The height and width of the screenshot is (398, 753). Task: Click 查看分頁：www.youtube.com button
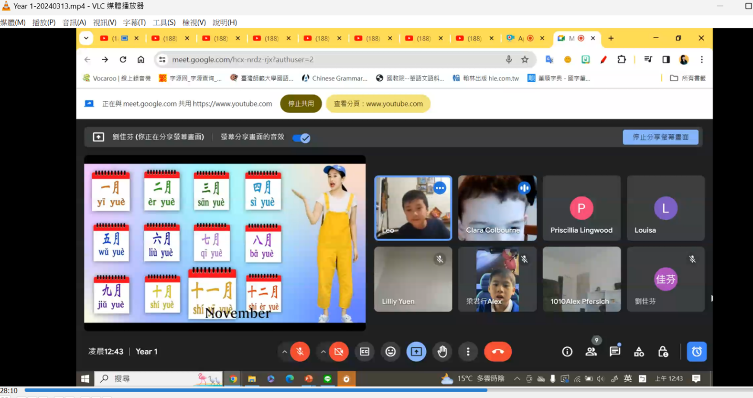[x=378, y=104]
